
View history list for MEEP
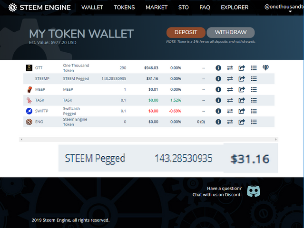(254, 89)
